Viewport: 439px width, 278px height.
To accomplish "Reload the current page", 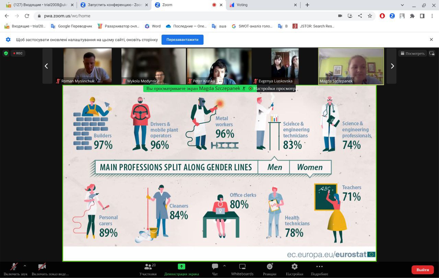I will pyautogui.click(x=27, y=16).
